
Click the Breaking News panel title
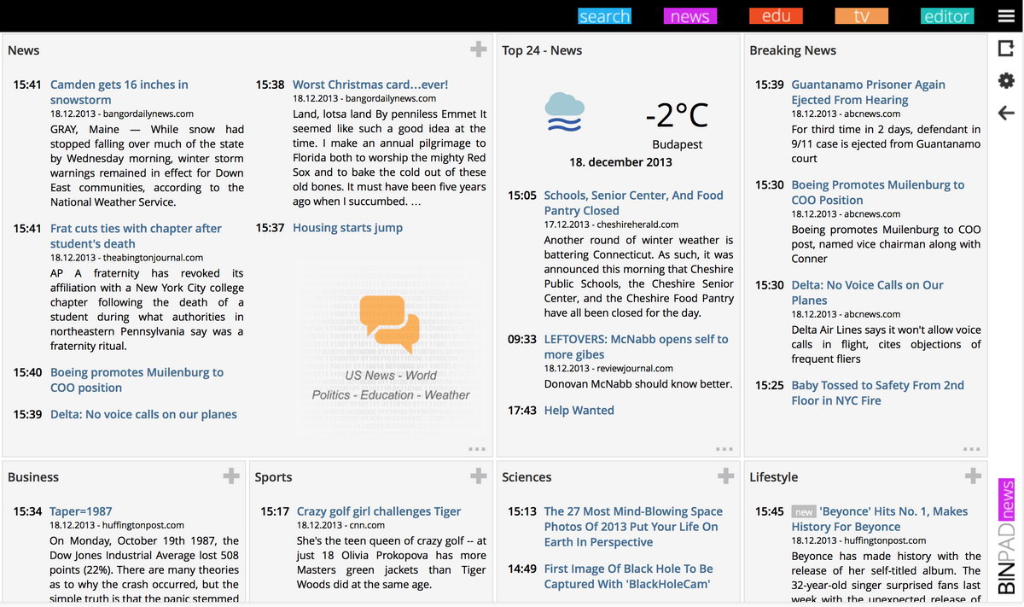pos(793,50)
